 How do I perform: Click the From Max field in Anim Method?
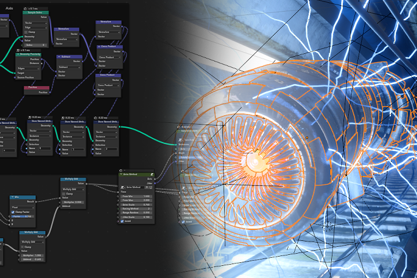[x=137, y=200]
